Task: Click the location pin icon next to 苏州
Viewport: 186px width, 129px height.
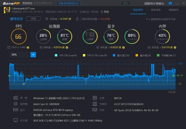Action: pyautogui.click(x=101, y=12)
